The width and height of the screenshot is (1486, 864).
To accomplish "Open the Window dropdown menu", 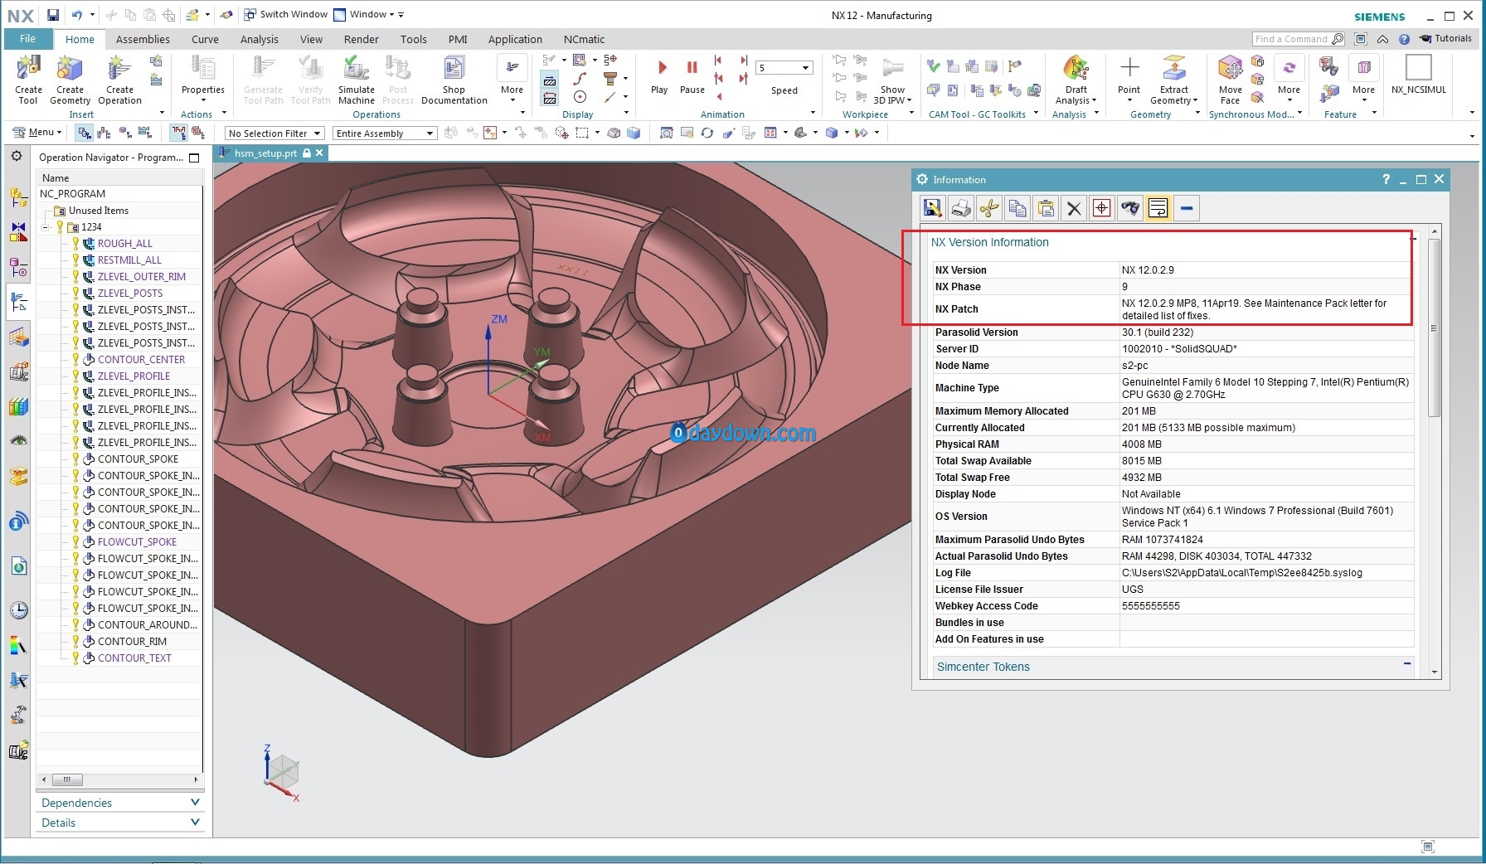I will pos(369,15).
